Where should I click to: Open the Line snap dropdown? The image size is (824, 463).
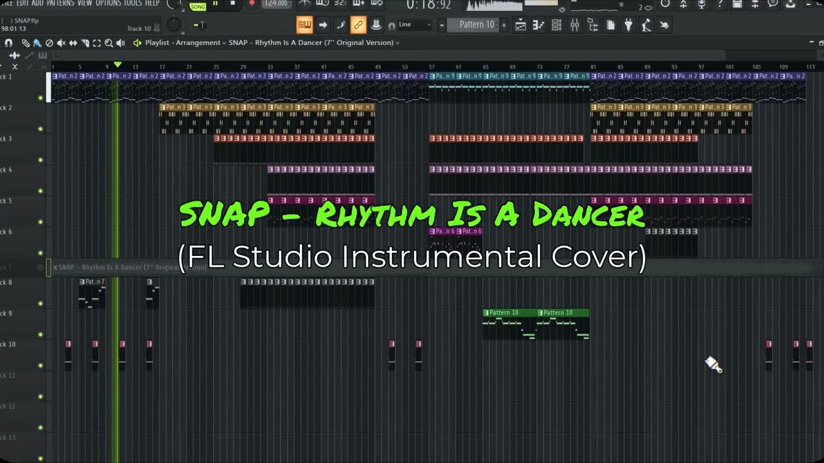pos(415,25)
